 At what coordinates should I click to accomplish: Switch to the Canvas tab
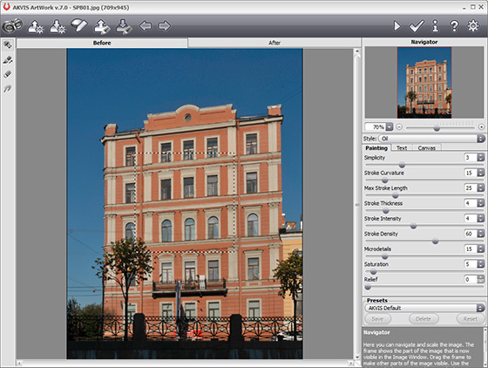tap(426, 148)
